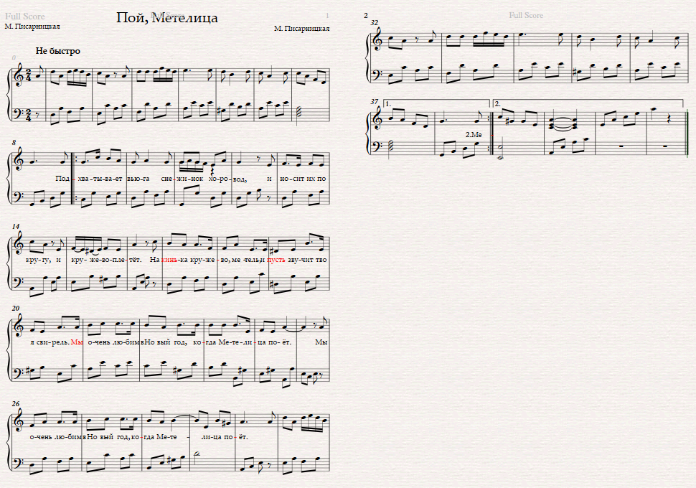This screenshot has width=696, height=488.
Task: Click the lyricist name at top left
Action: [x=32, y=27]
